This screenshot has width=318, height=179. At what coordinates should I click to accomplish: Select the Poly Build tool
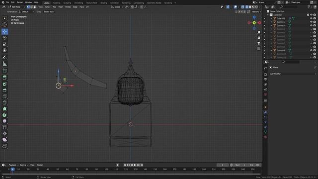[x=4, y=109]
